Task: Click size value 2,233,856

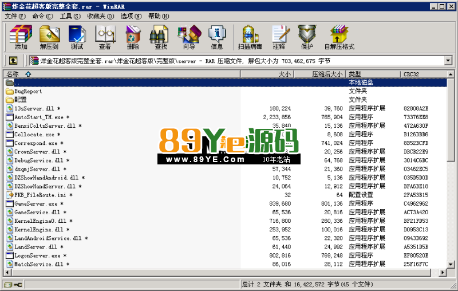Action: [x=277, y=117]
